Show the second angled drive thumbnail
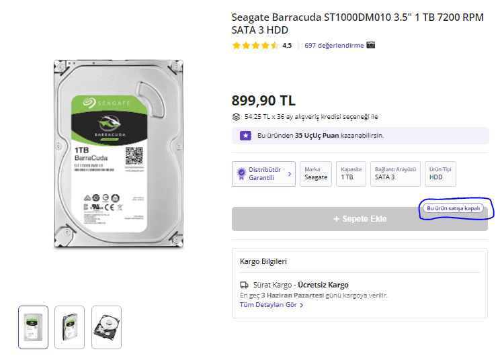This screenshot has width=500, height=360. [x=70, y=327]
